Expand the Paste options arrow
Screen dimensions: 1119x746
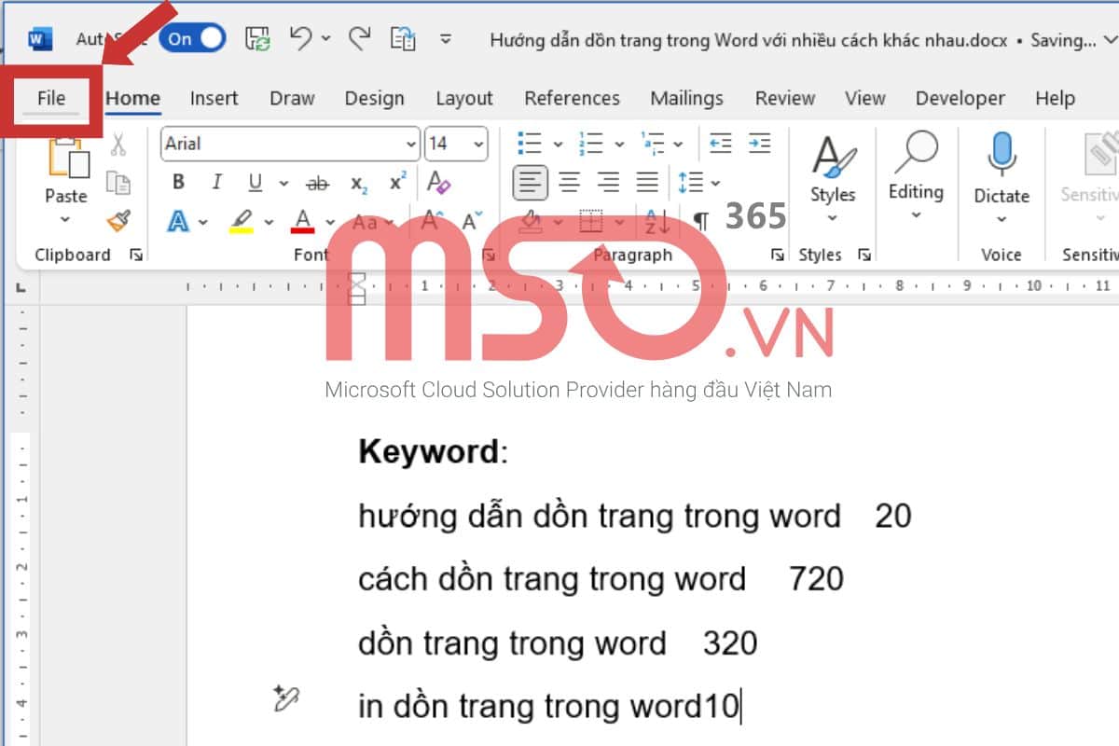click(x=65, y=220)
